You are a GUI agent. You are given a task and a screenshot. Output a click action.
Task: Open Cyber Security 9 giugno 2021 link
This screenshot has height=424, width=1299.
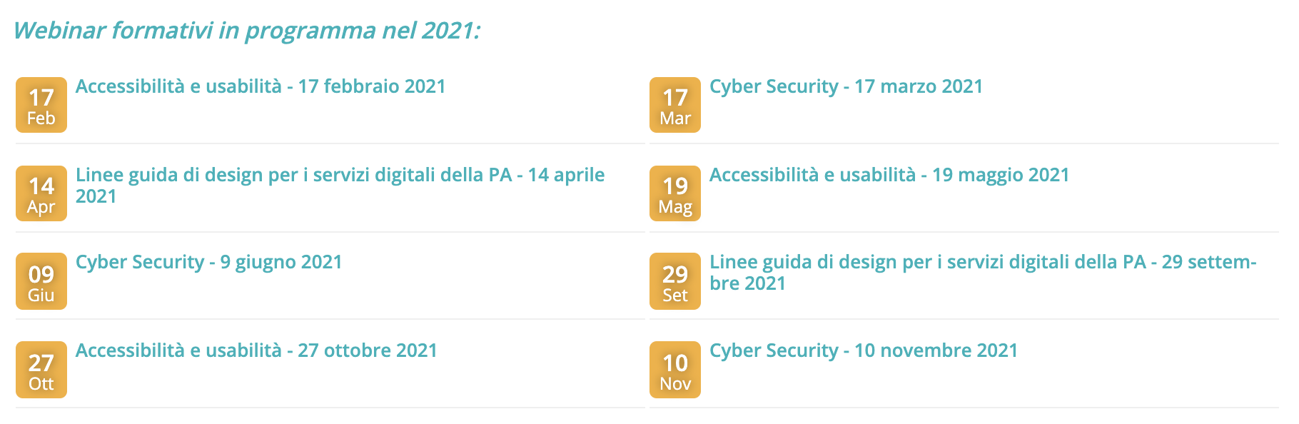pos(209,262)
